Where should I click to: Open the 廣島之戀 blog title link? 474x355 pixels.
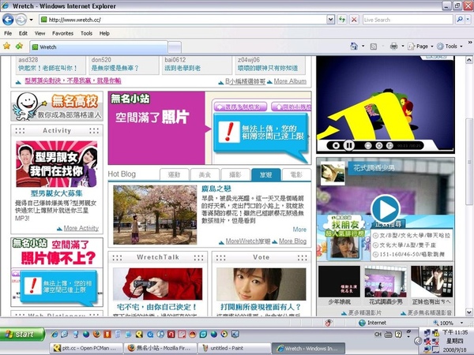[216, 189]
